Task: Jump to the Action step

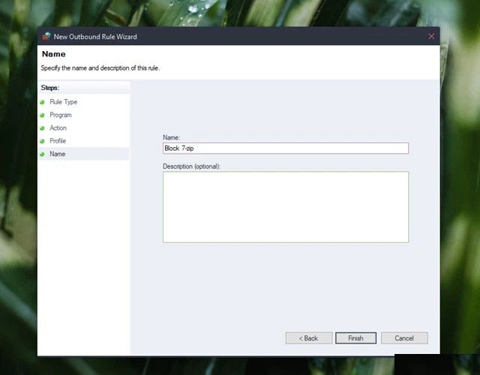Action: coord(58,128)
